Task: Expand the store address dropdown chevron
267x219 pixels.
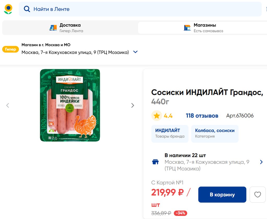Action: [135, 52]
